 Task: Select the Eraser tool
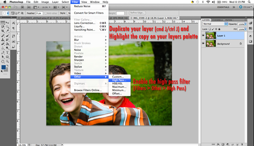pos(3,44)
